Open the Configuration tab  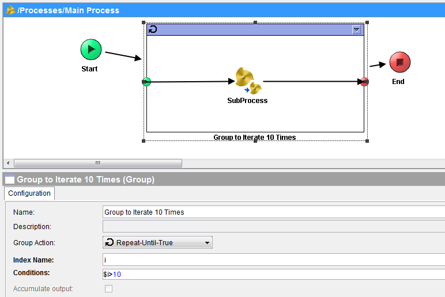click(x=29, y=193)
